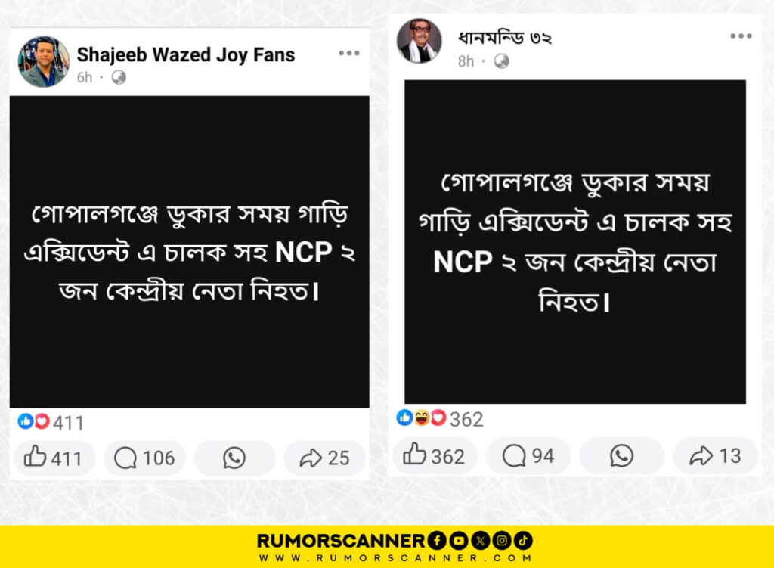Open options menu for Shajeeb Wazed Joy Fans post
774x568 pixels.
(x=349, y=53)
